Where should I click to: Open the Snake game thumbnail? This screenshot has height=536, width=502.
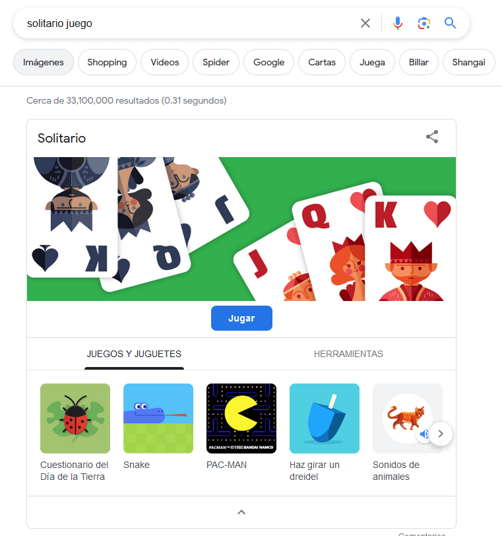pyautogui.click(x=158, y=419)
